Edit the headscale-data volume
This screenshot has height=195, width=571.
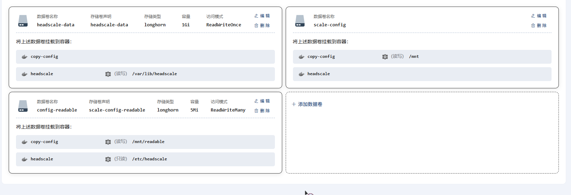click(262, 16)
